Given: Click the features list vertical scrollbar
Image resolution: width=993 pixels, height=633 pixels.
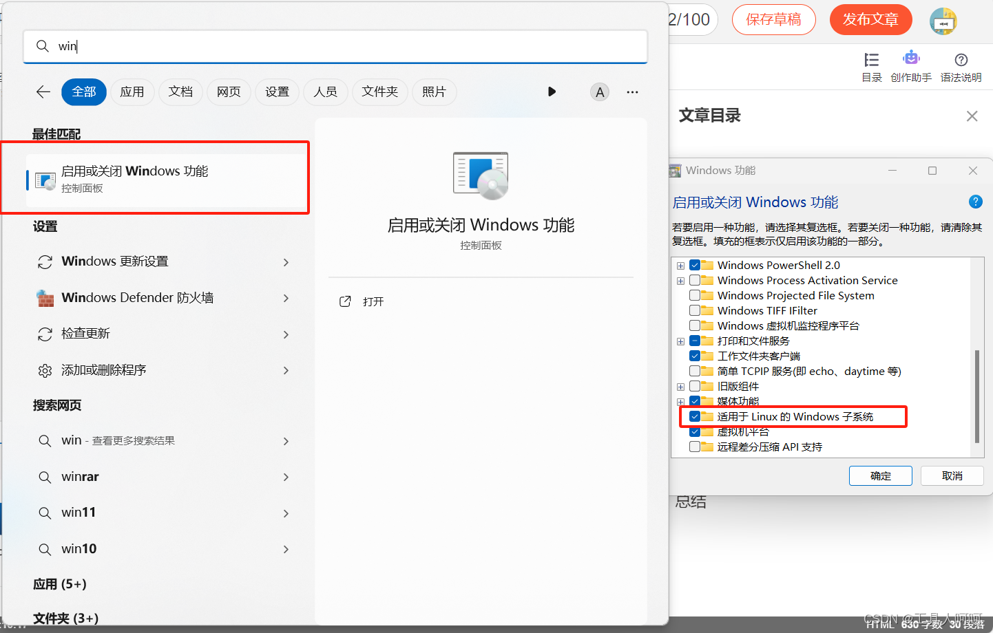Looking at the screenshot, I should coord(976,396).
